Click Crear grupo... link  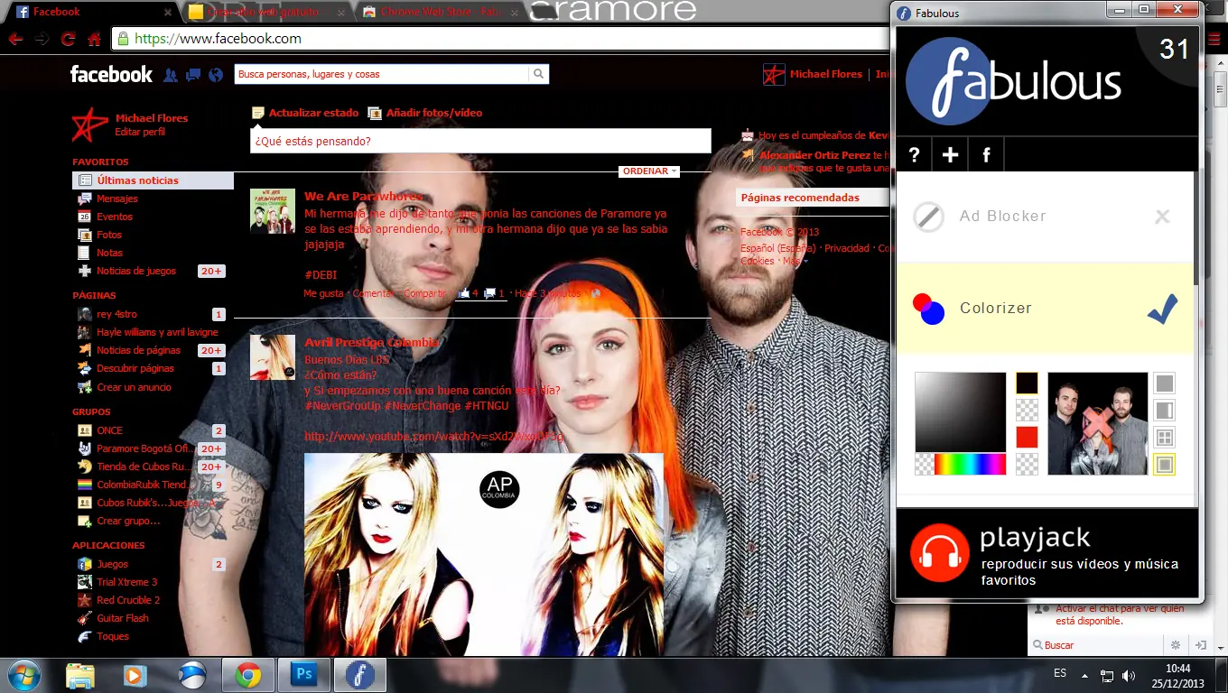click(128, 521)
